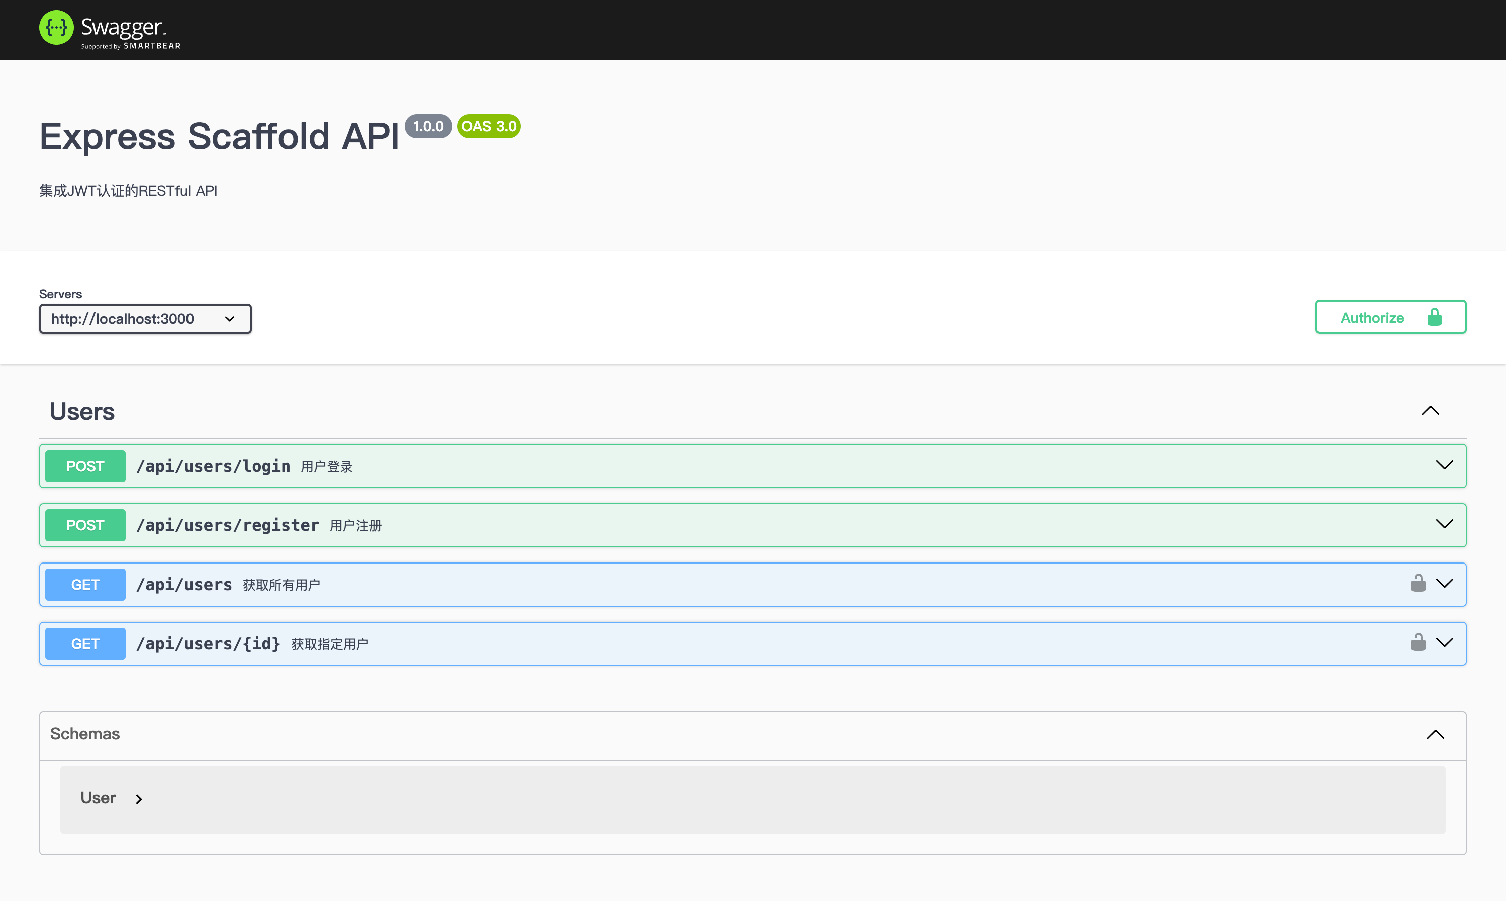The width and height of the screenshot is (1506, 901).
Task: Click the Users tag heading
Action: [82, 412]
